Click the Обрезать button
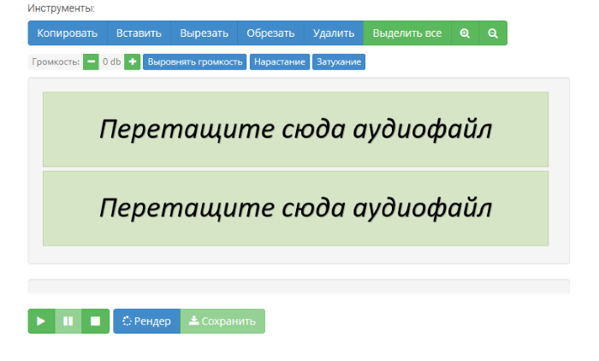Viewport: 599px width, 361px height. [270, 33]
